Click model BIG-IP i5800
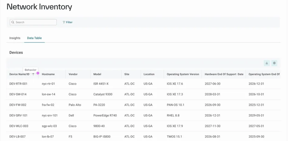 [102, 137]
